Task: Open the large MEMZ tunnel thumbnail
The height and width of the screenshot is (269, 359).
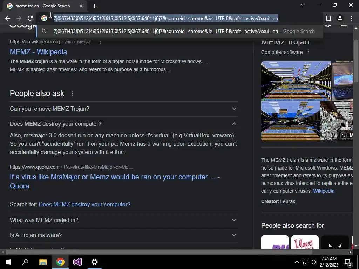Action: point(296,81)
